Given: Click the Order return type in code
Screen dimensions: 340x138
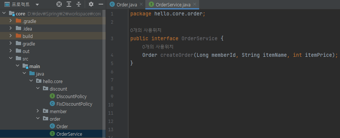Looking at the screenshot, I should [150, 55].
